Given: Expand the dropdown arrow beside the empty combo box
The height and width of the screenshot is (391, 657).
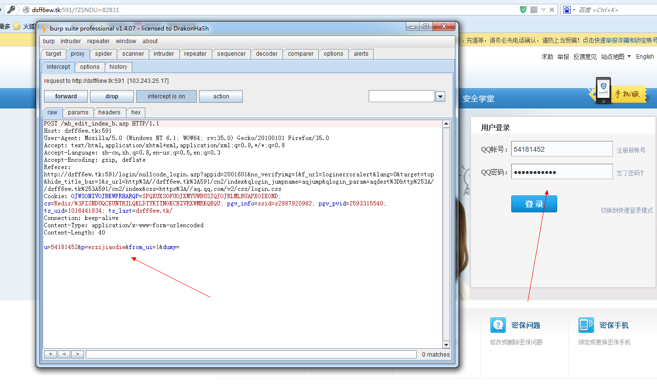Looking at the screenshot, I should [x=440, y=96].
